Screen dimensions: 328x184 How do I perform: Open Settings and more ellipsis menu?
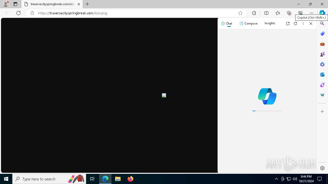(312, 13)
